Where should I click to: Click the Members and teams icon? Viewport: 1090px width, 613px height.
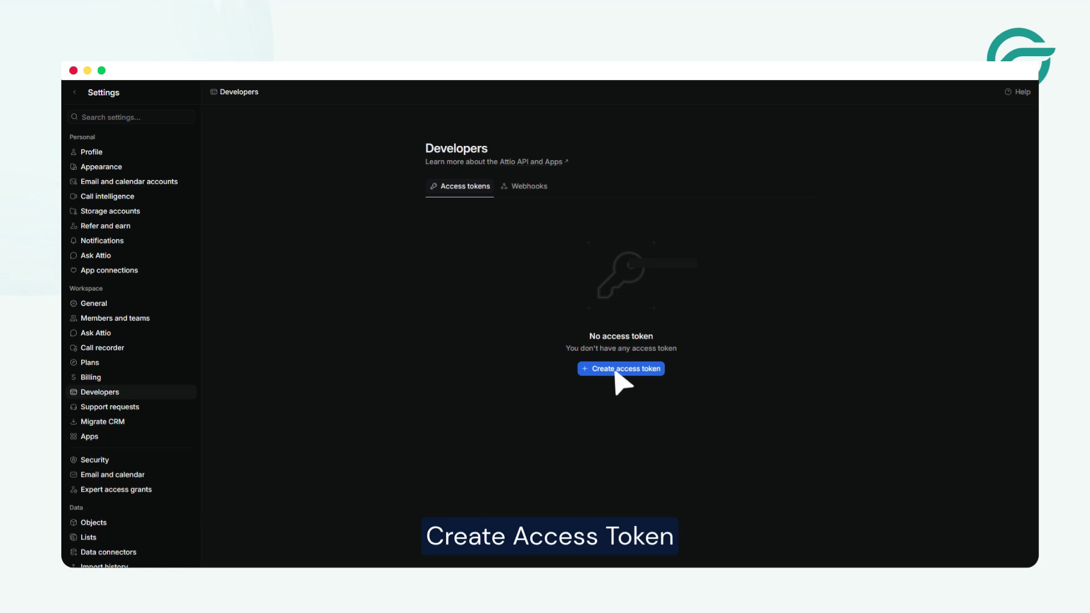coord(73,318)
